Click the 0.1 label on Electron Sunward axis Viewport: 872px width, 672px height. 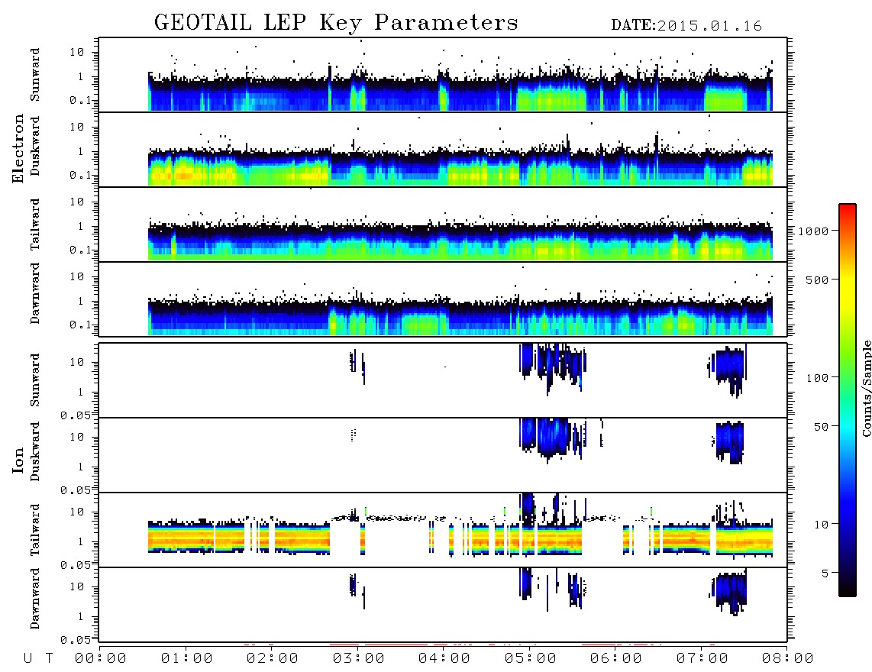[x=81, y=101]
